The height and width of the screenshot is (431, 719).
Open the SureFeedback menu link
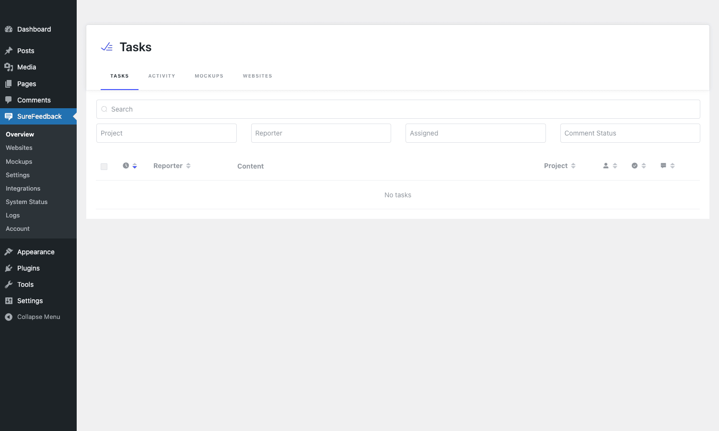coord(38,116)
